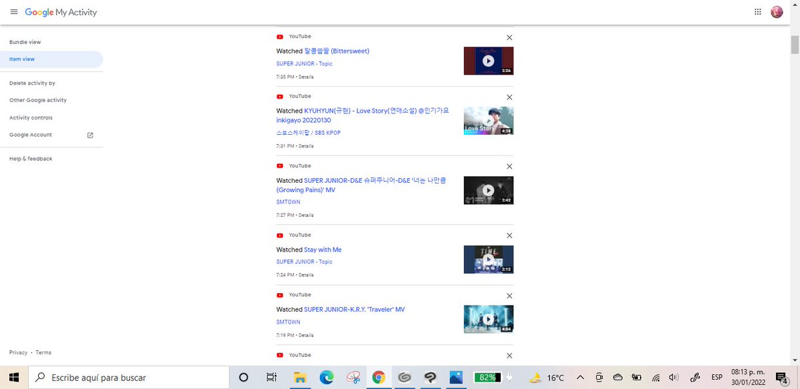Play the Traveler MV thumbnail

[x=489, y=319]
